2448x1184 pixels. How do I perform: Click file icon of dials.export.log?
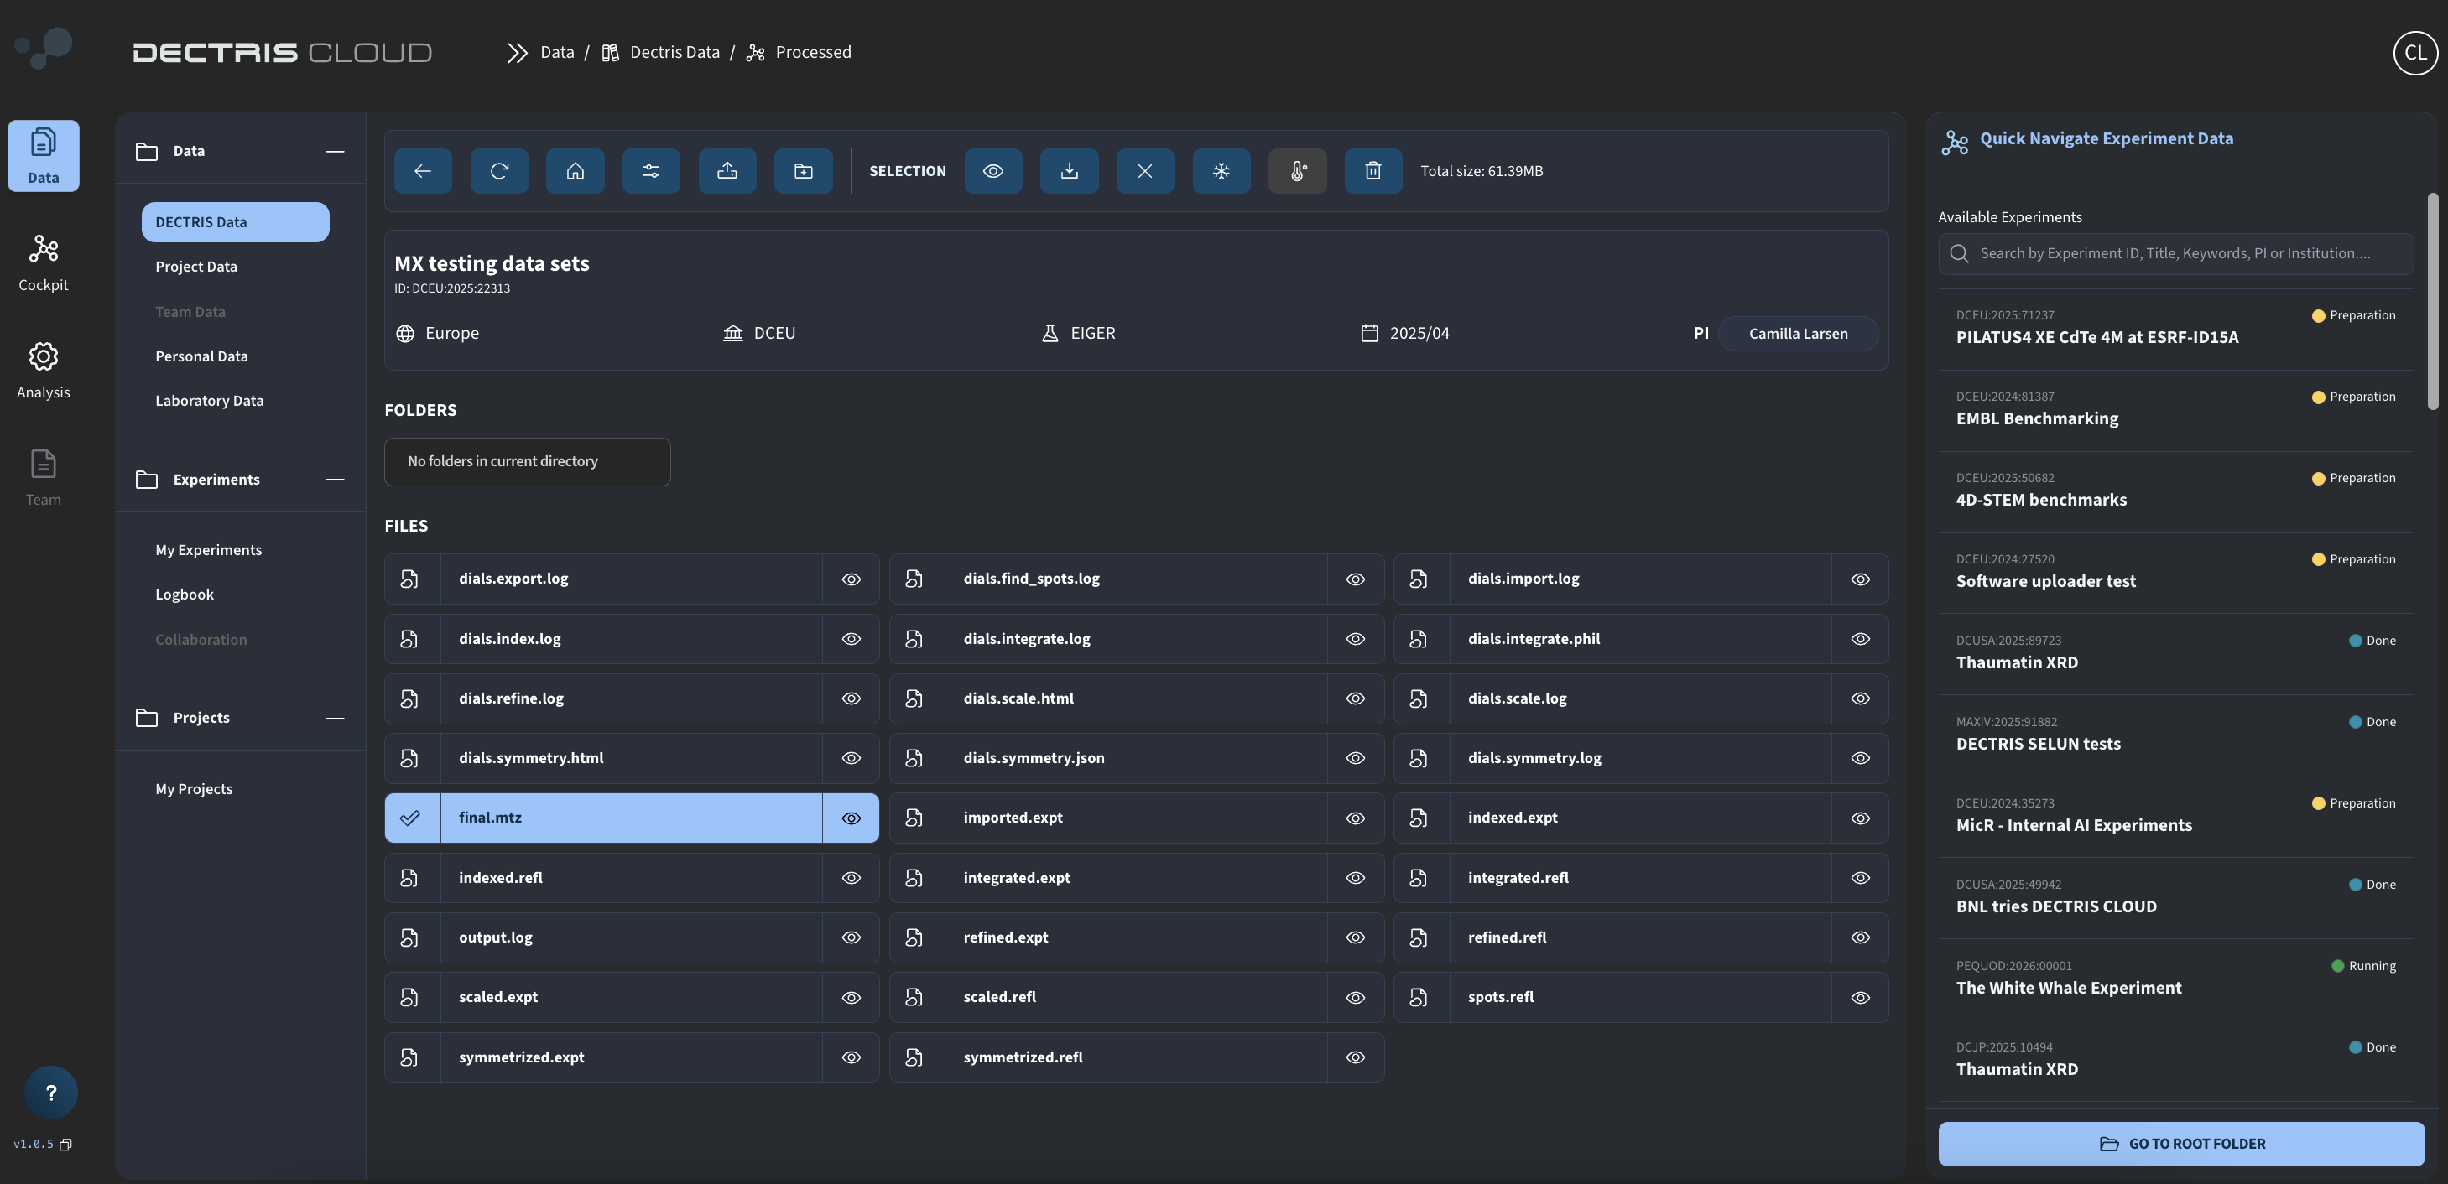pyautogui.click(x=409, y=579)
